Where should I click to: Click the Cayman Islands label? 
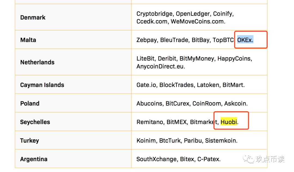(42, 85)
